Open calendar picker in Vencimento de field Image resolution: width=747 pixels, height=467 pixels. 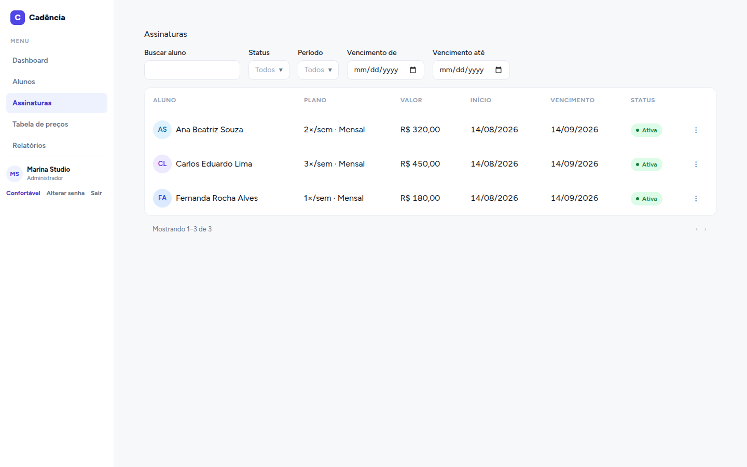tap(413, 70)
